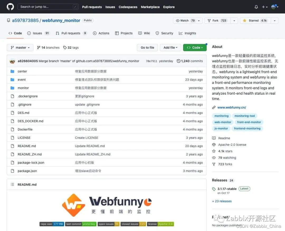The height and width of the screenshot is (231, 285).
Task: Expand the Add file dropdown
Action: 170,47
